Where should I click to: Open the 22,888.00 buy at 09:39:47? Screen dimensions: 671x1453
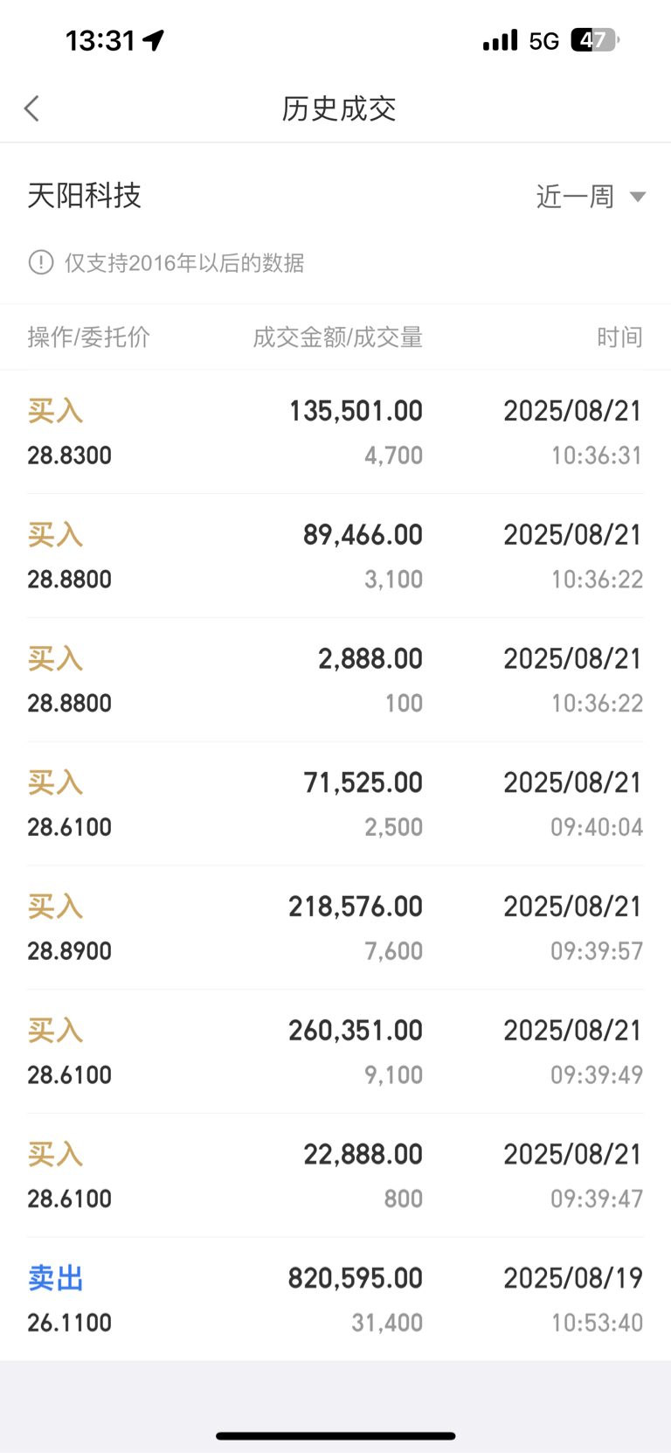tap(335, 1177)
